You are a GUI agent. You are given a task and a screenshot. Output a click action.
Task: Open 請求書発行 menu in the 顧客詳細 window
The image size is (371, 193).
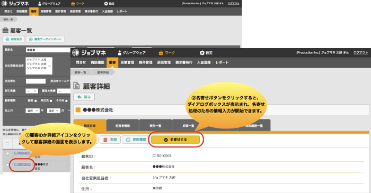point(184,62)
